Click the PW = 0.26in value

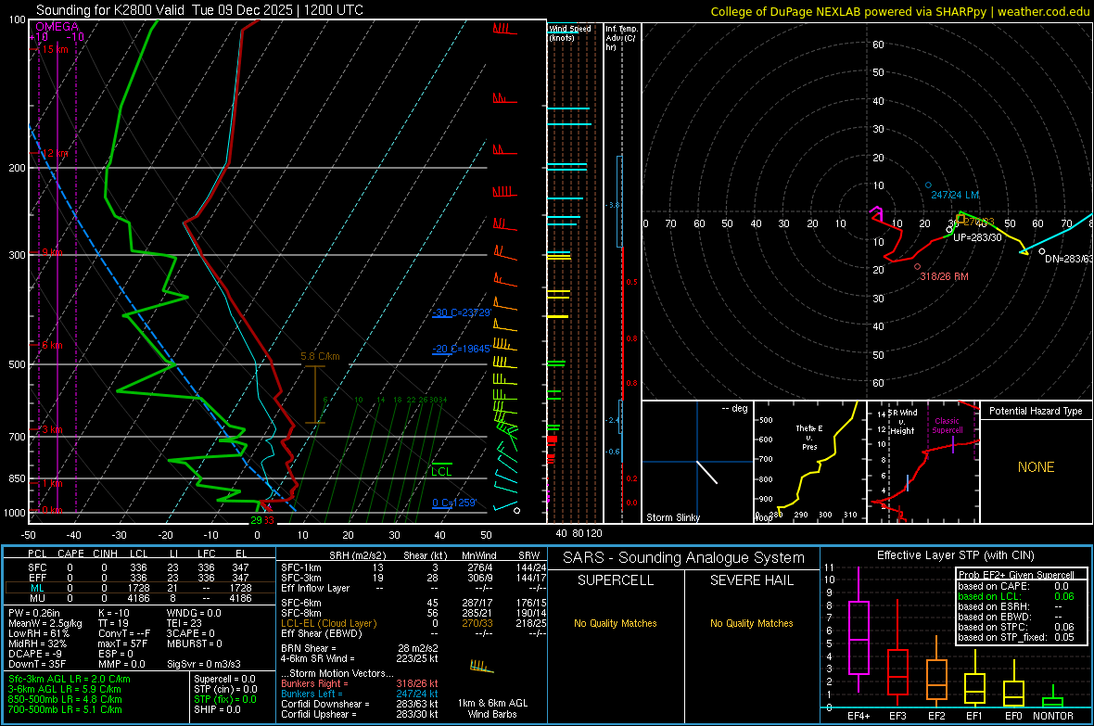33,614
